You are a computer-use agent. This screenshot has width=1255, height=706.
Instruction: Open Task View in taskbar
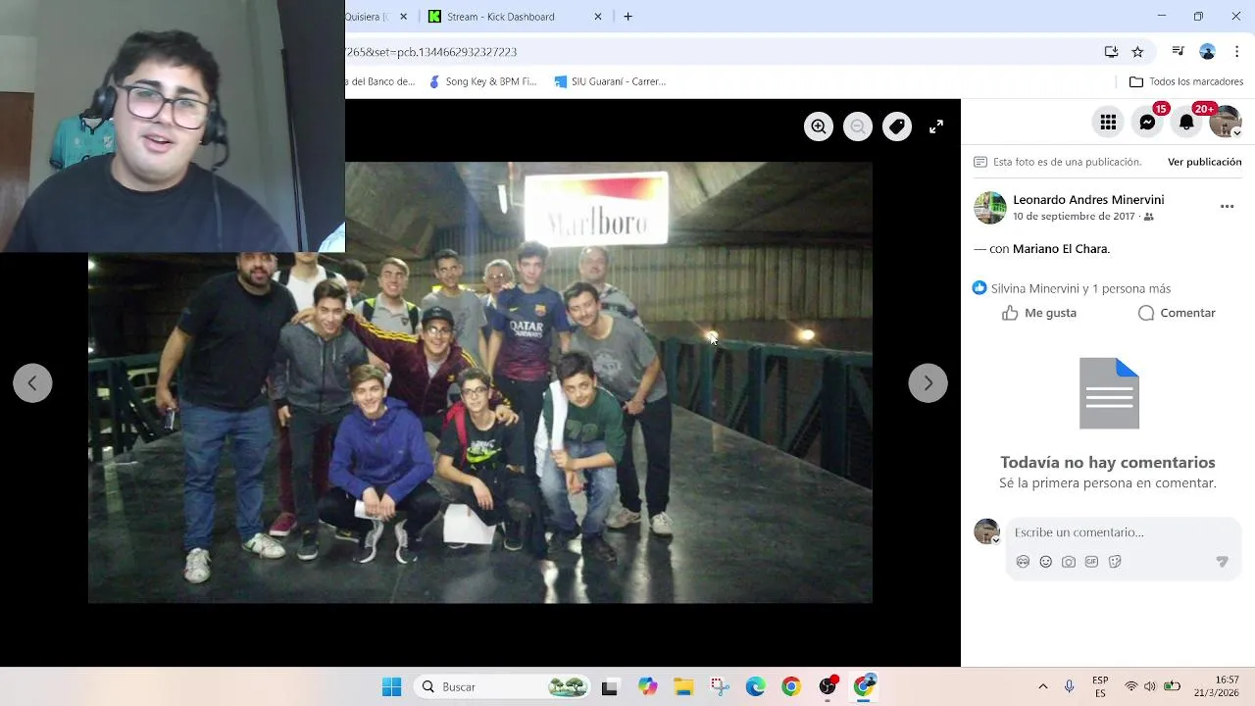click(609, 687)
